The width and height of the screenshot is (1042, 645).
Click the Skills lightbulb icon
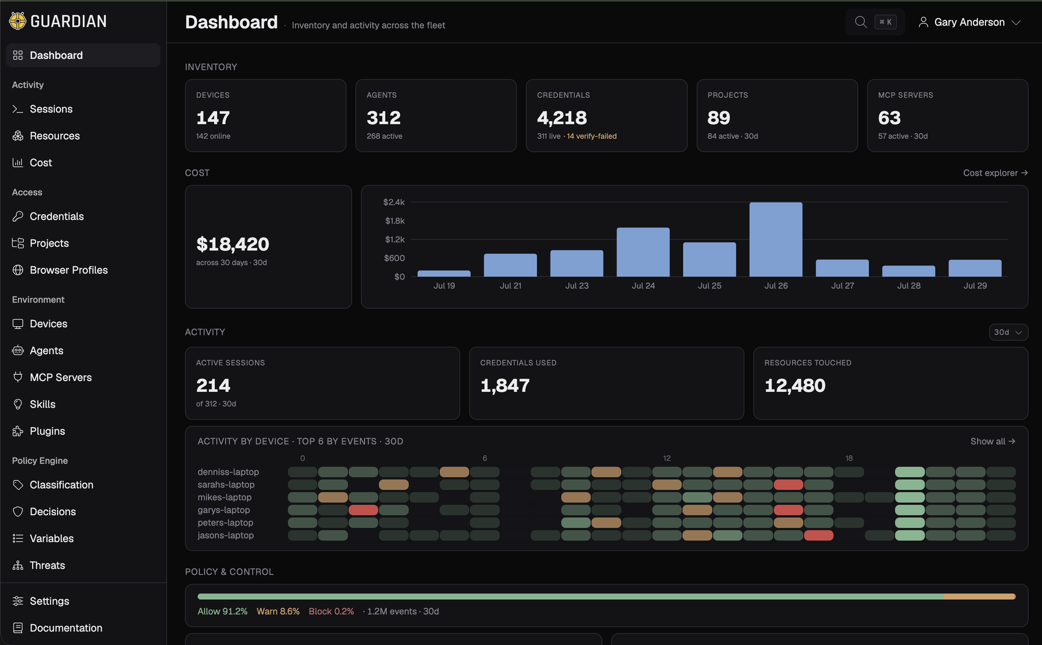click(18, 404)
